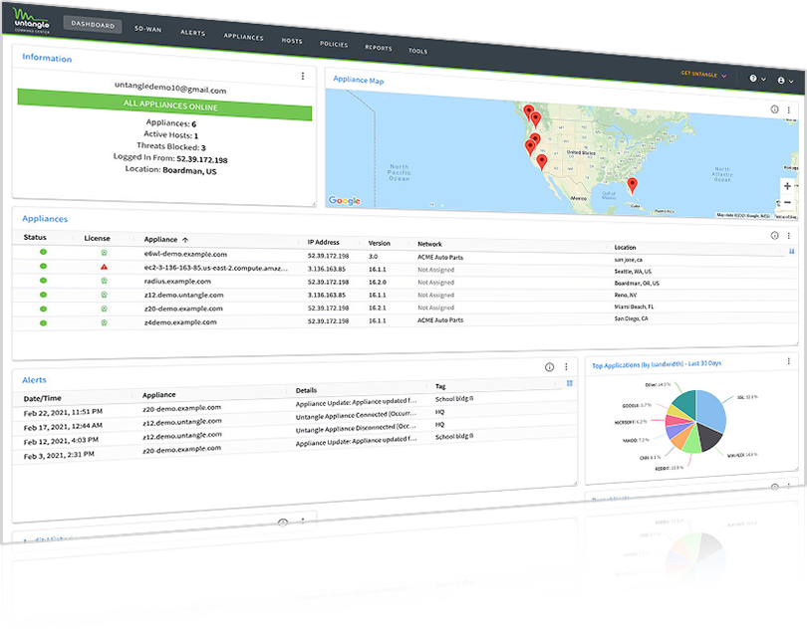Click the San Diego map pin
Image resolution: width=807 pixels, height=631 pixels.
pos(541,162)
